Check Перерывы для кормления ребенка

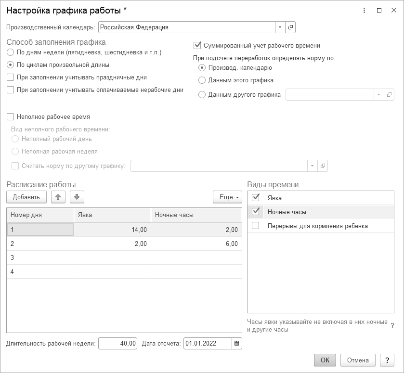coord(256,226)
